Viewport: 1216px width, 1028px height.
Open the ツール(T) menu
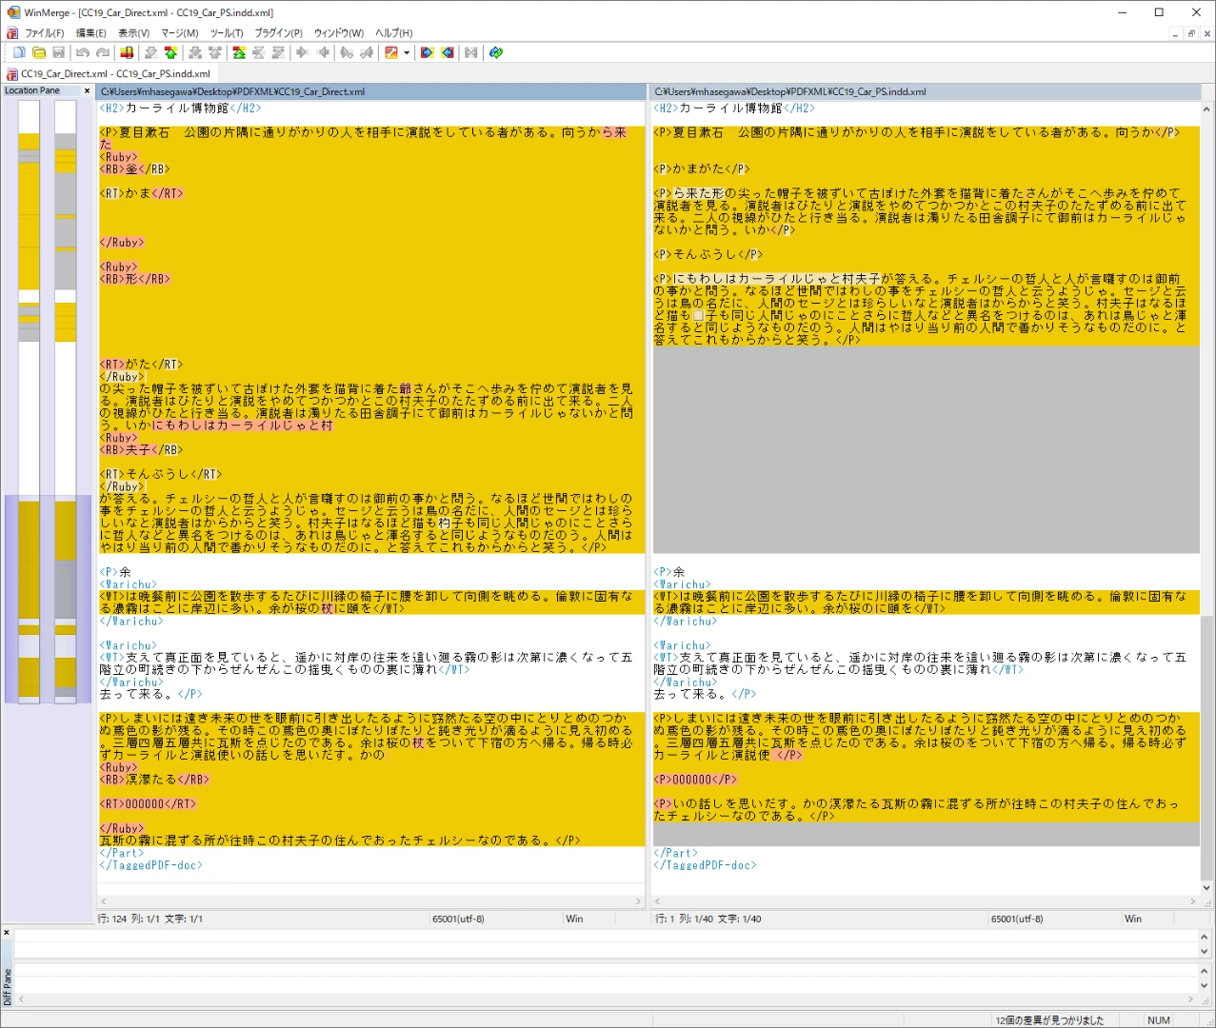(x=227, y=33)
